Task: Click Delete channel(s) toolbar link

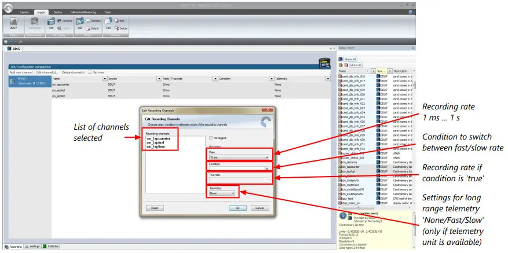Action: (x=73, y=72)
